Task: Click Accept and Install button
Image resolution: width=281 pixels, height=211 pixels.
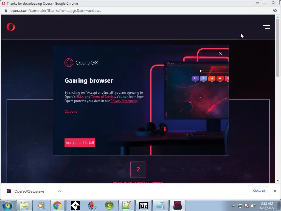Action: [80, 143]
